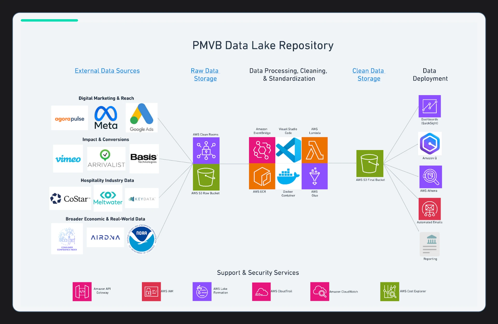
Task: Select the Basis Technologies logo
Action: [x=144, y=159]
